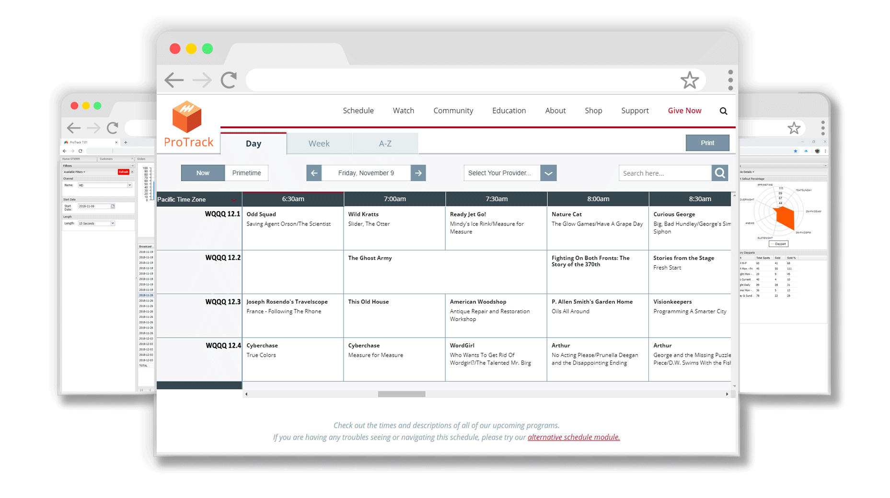
Task: Reload the page in front browser window
Action: (229, 80)
